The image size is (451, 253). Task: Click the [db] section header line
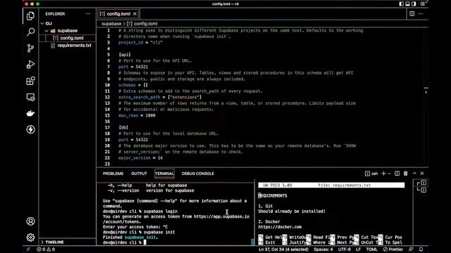coord(123,127)
